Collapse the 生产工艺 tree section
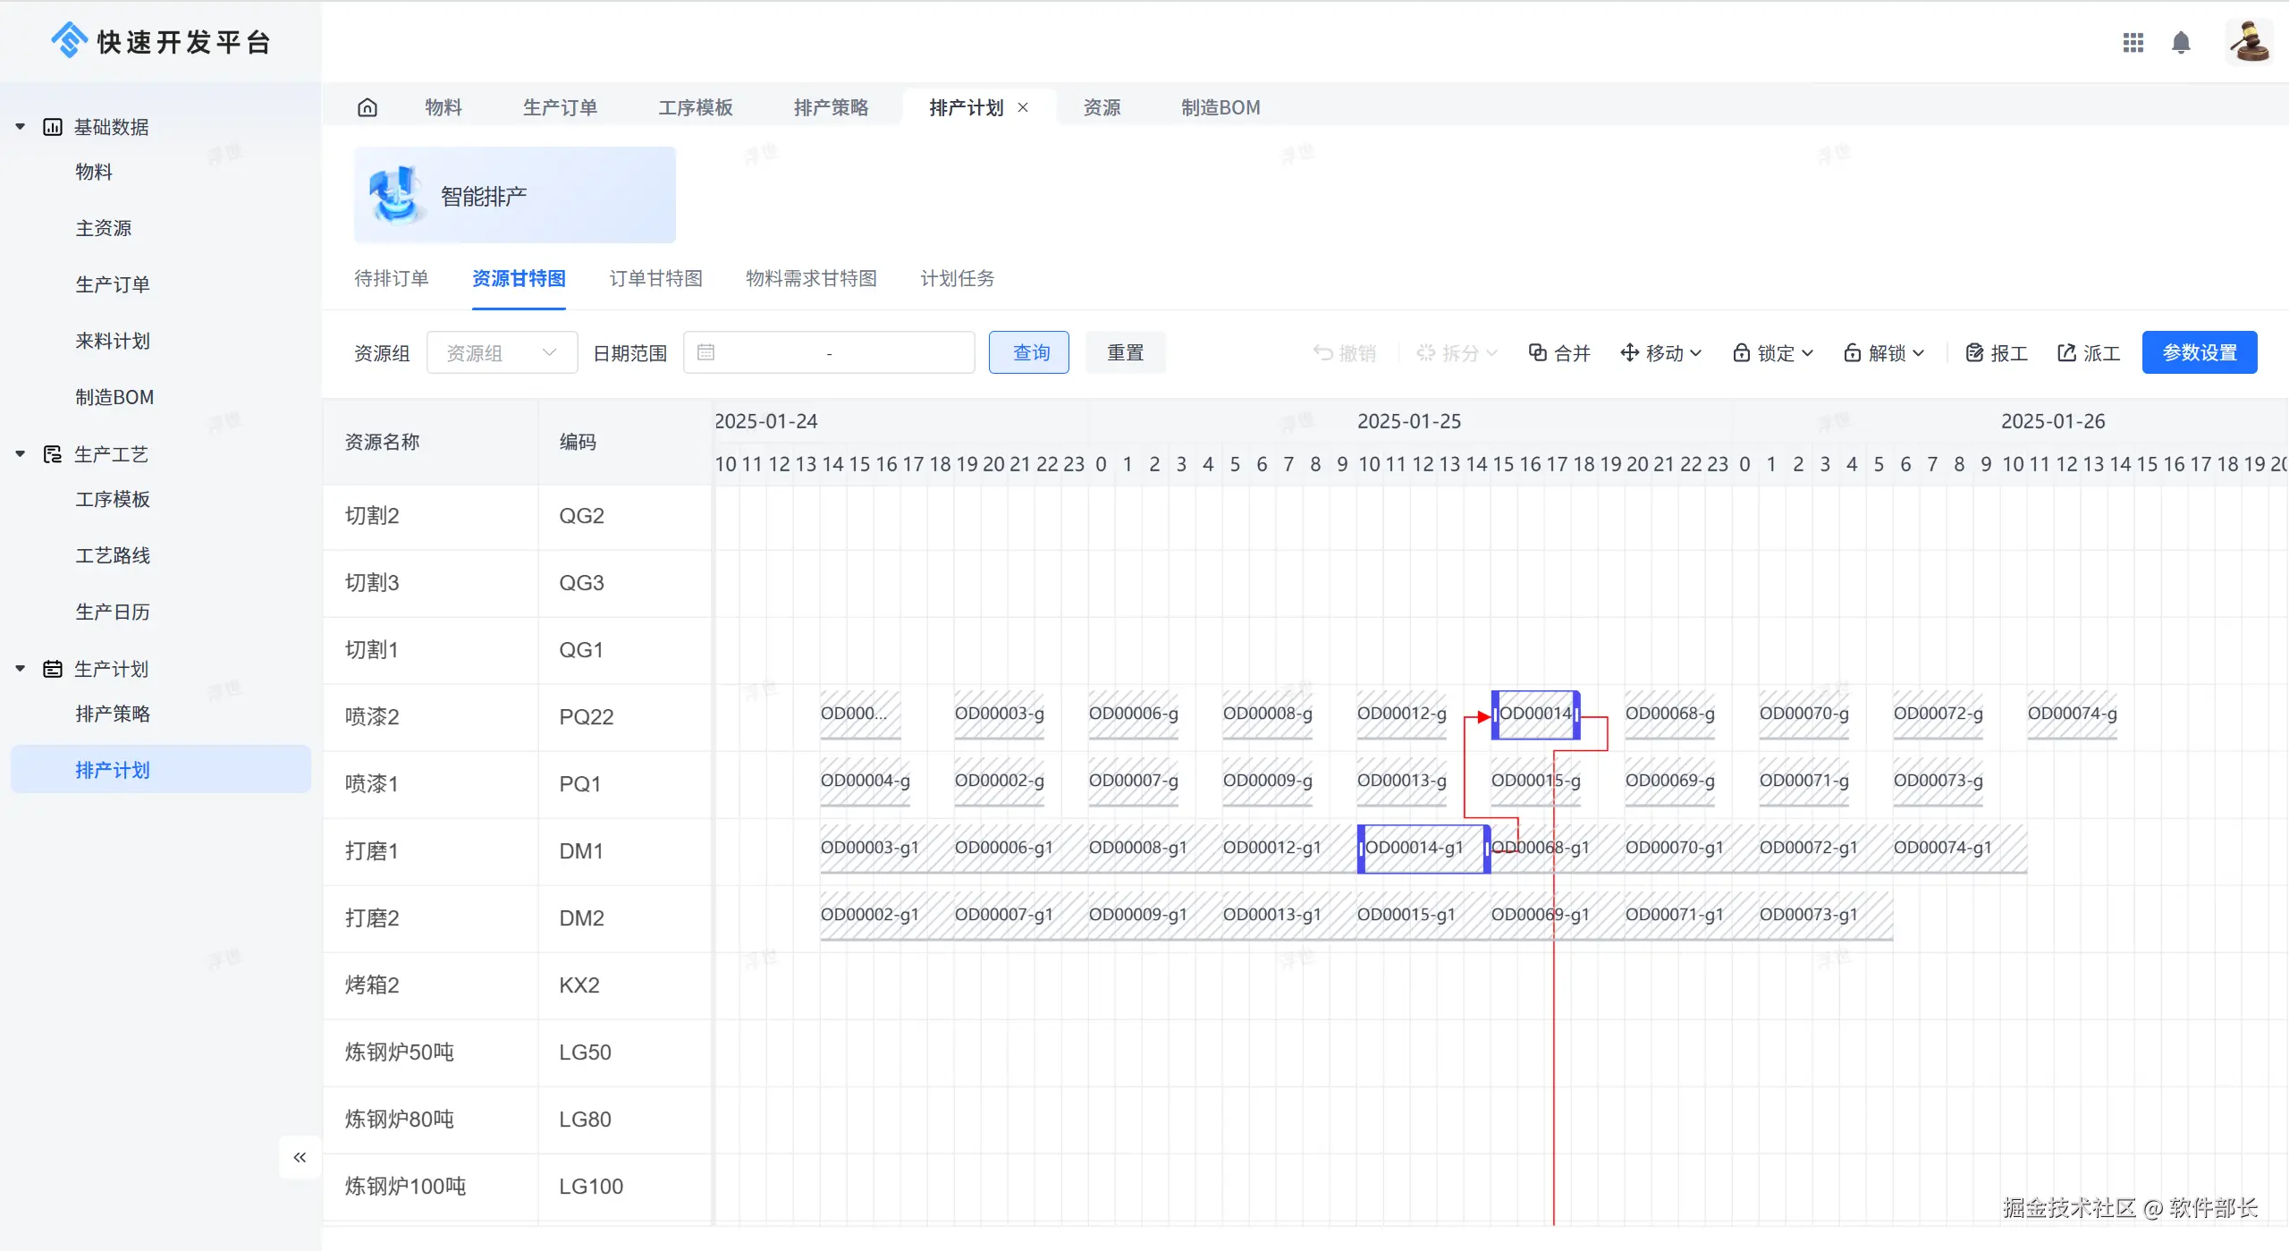Viewport: 2289px width, 1251px height. click(21, 454)
